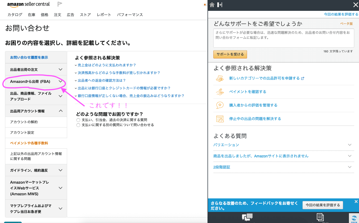This screenshot has height=223, width=359.
Task: Select radio 支払いに関する別の質問について問い合わせる
Action: pyautogui.click(x=78, y=125)
